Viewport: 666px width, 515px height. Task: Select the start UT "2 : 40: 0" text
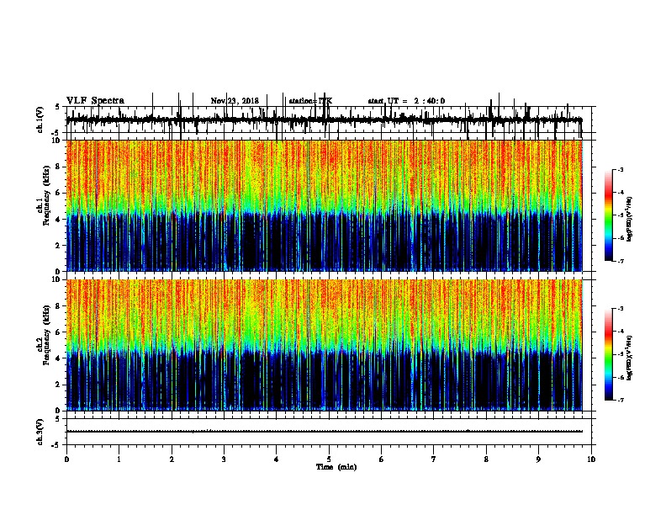(430, 101)
